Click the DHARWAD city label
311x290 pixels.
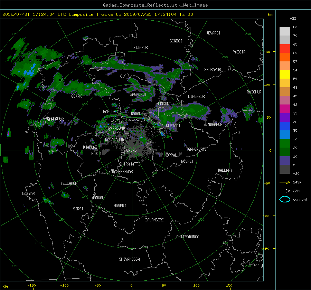pos(90,147)
